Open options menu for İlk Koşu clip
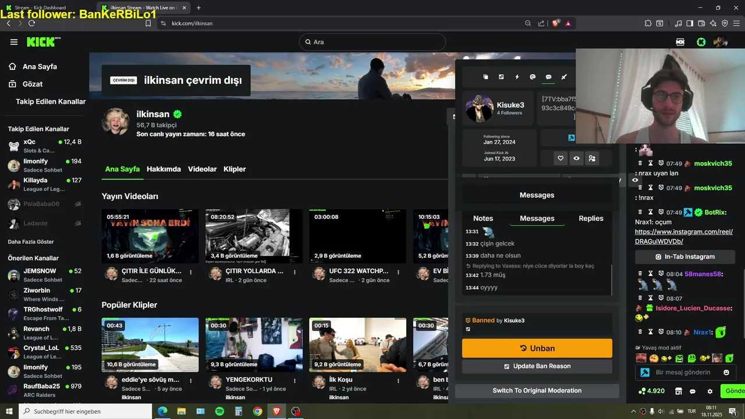745x419 pixels. tap(399, 381)
